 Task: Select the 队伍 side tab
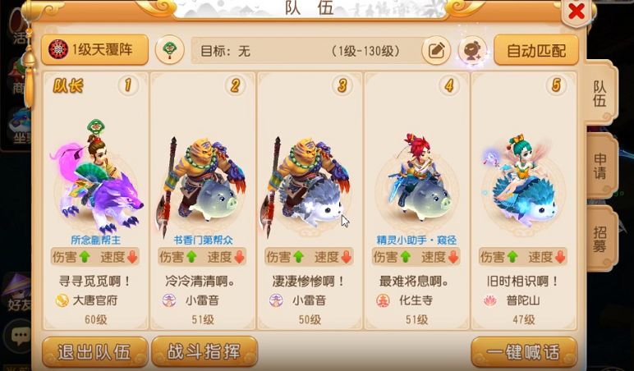click(600, 94)
